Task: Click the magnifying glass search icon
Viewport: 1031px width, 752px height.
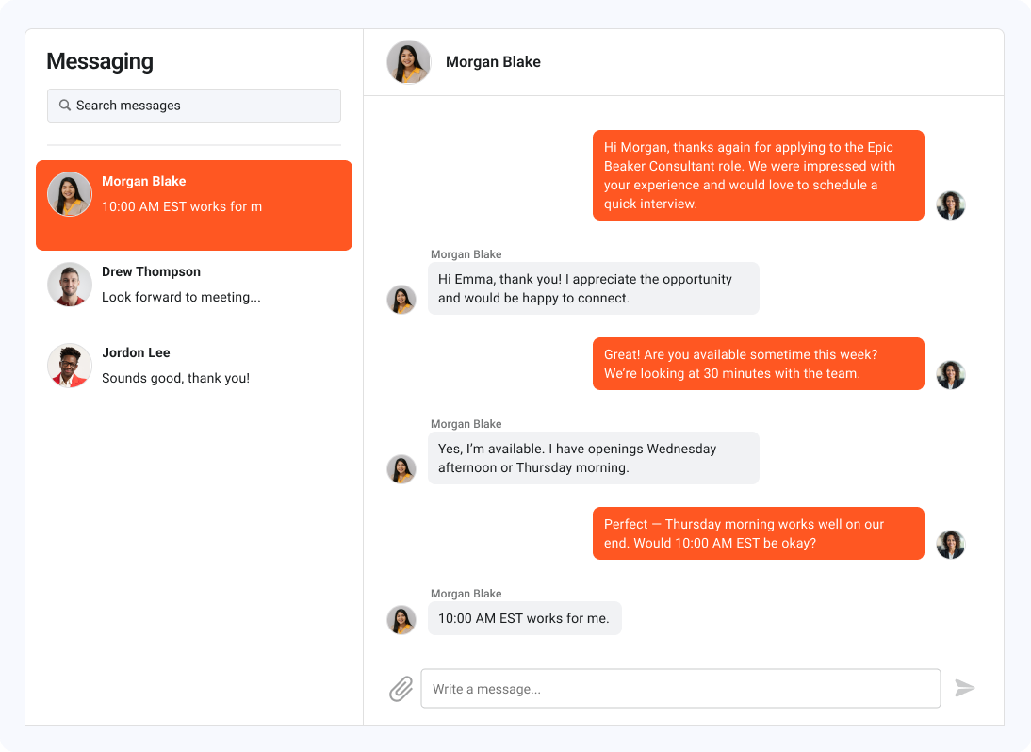Action: pyautogui.click(x=64, y=105)
